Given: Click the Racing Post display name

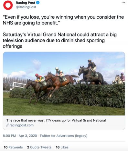Looking at the screenshot, I should pos(26,3).
